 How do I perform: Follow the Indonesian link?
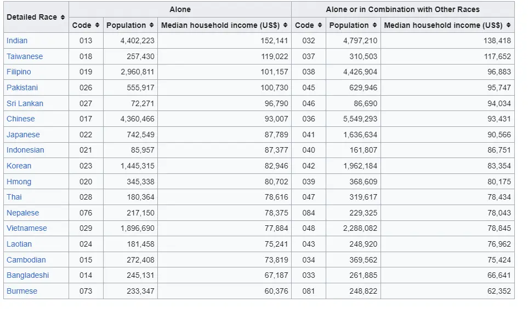click(25, 150)
